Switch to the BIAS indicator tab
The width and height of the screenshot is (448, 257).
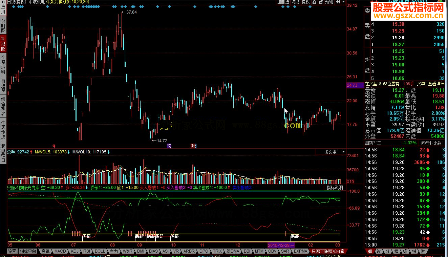click(x=153, y=251)
